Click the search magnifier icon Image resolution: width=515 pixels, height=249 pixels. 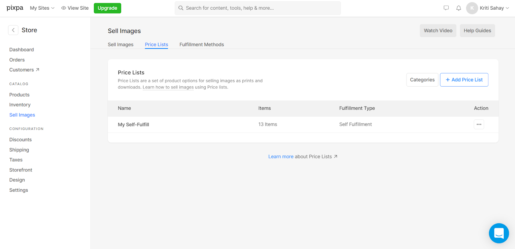[x=181, y=8]
